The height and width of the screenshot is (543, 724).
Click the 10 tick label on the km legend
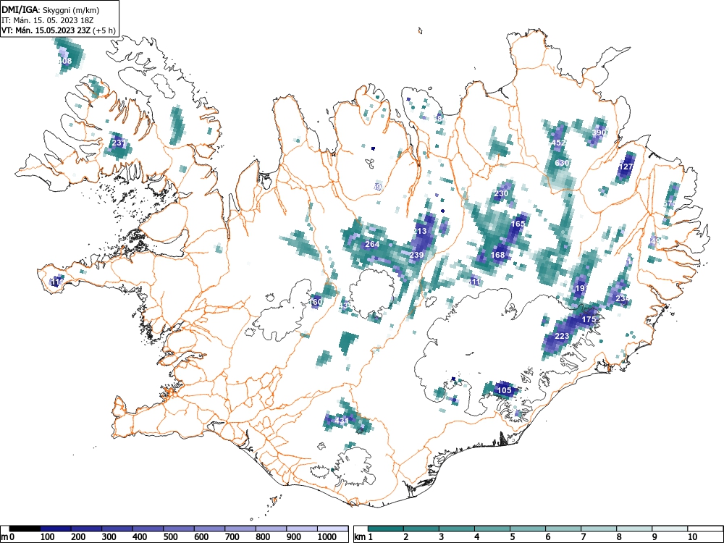(x=692, y=537)
